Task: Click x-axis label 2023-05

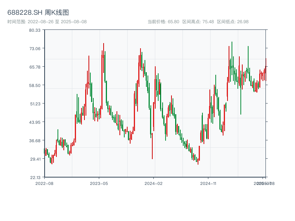Action: pos(99,183)
